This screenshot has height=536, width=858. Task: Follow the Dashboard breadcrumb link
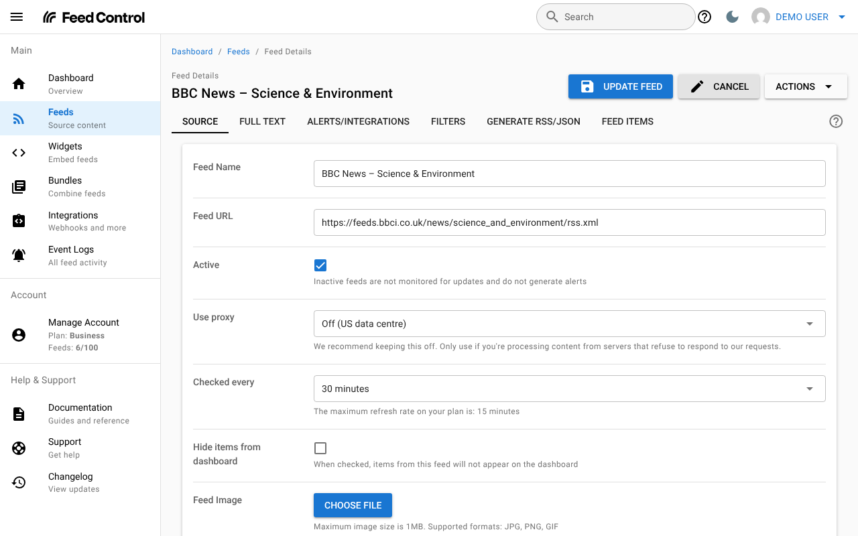(192, 52)
